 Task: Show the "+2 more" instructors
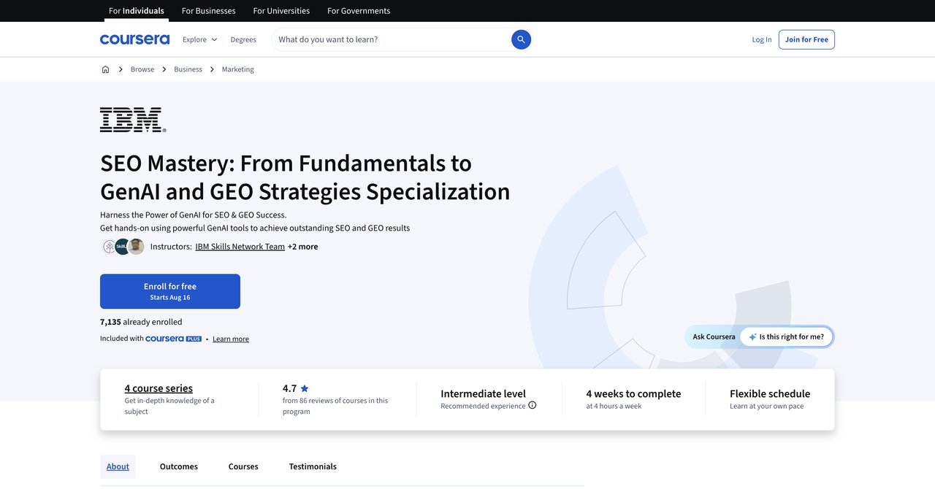(x=303, y=247)
